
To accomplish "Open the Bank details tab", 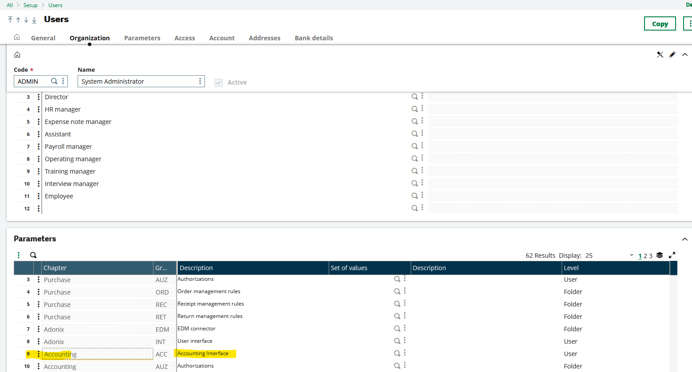I will pyautogui.click(x=314, y=38).
